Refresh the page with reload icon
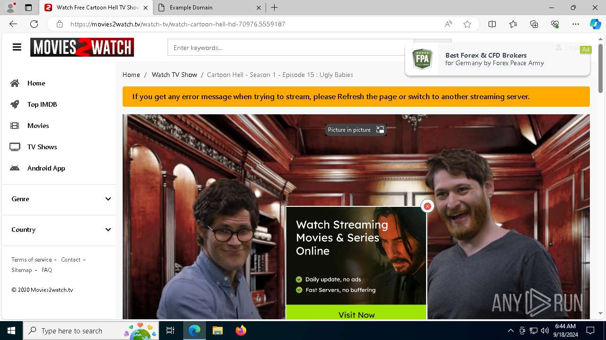The width and height of the screenshot is (606, 340). pos(34,24)
